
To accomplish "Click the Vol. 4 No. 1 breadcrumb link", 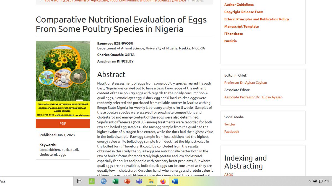I will point(115,1).
